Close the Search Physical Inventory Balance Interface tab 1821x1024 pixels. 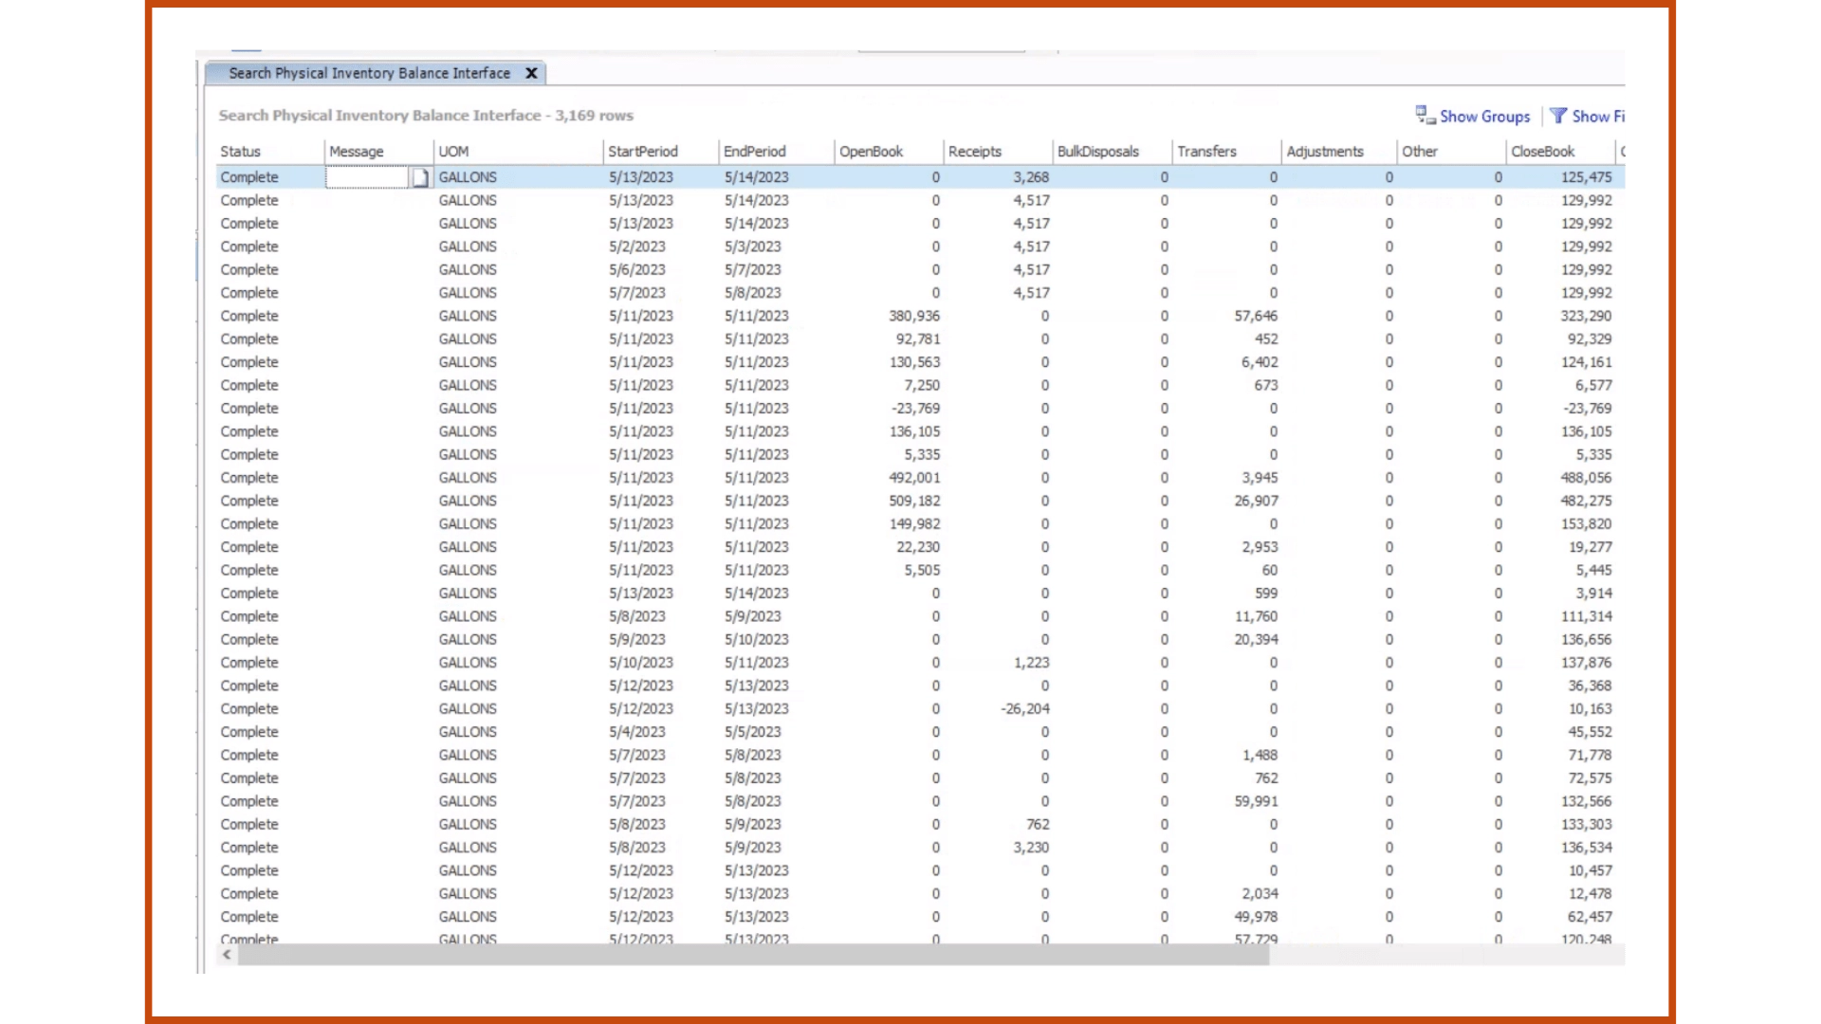point(532,73)
